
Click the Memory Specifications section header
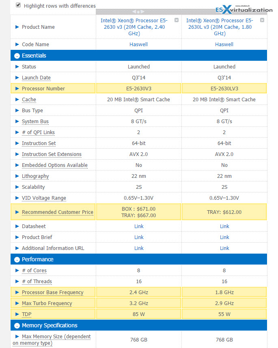(x=138, y=325)
